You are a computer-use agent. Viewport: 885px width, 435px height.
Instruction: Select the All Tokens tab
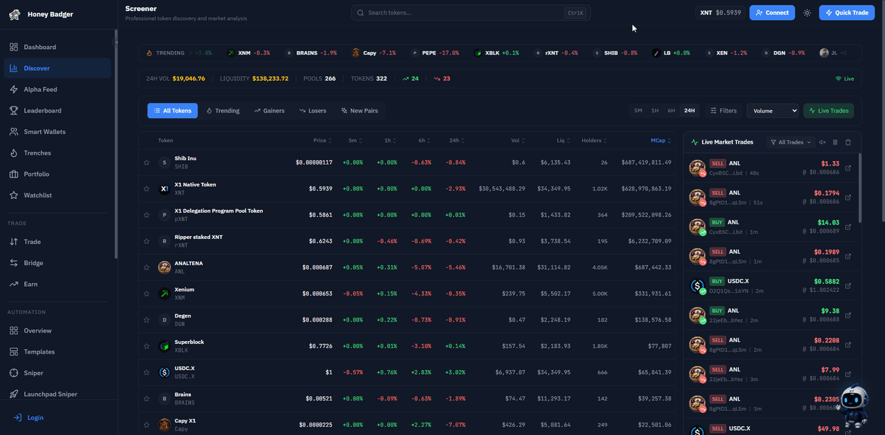point(172,110)
